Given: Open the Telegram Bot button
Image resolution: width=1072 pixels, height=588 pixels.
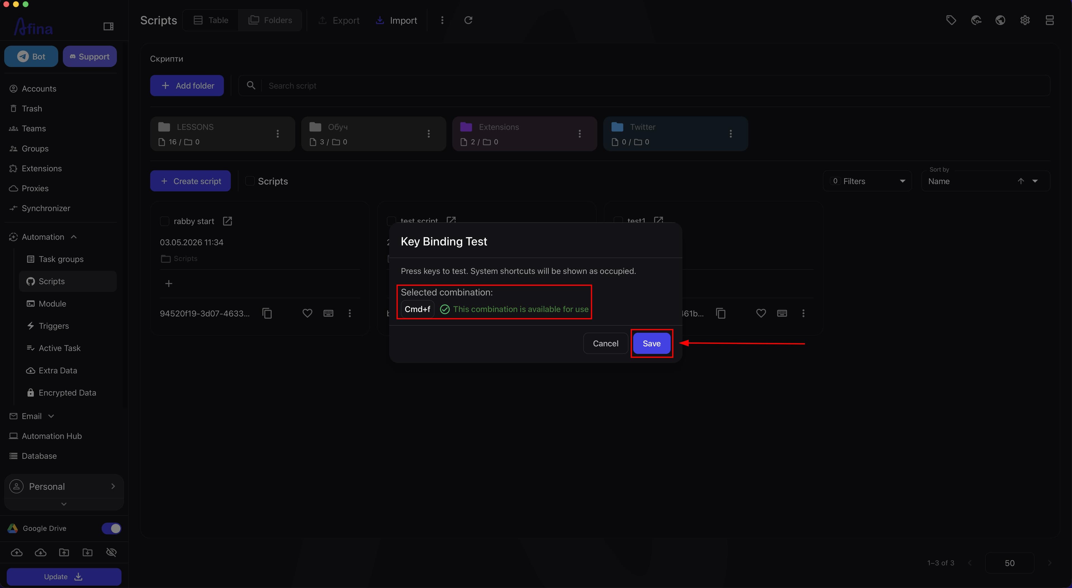Looking at the screenshot, I should (x=31, y=57).
